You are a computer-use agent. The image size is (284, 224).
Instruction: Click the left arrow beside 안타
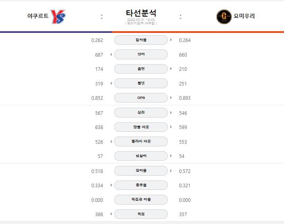point(111,54)
